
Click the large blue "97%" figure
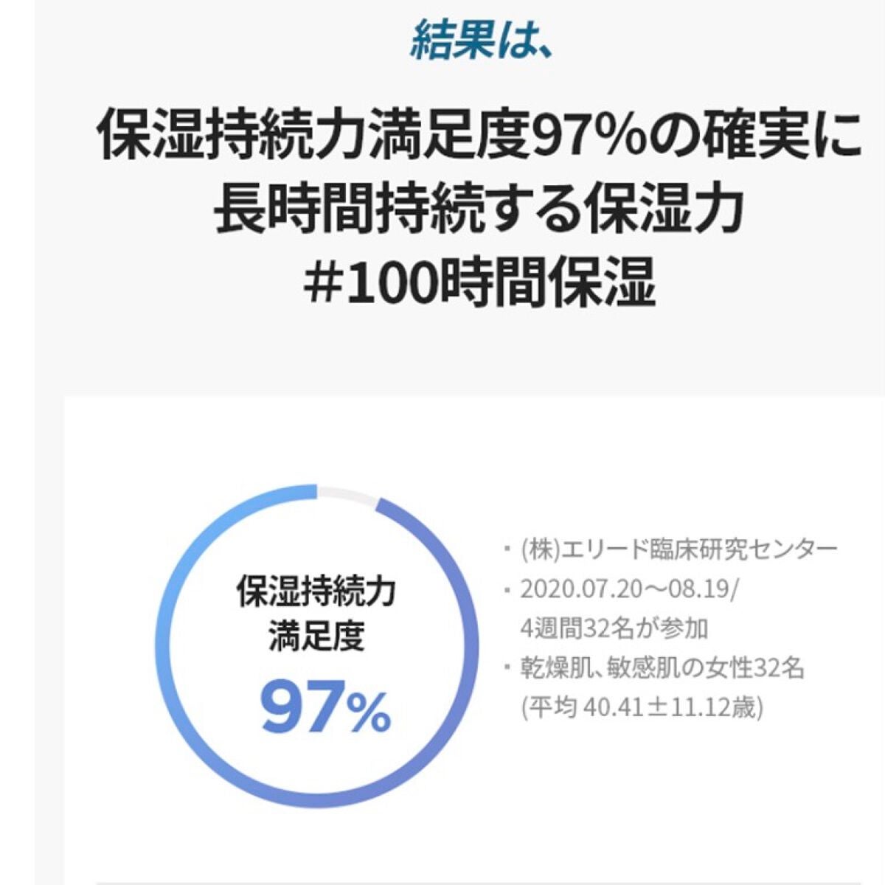point(324,708)
